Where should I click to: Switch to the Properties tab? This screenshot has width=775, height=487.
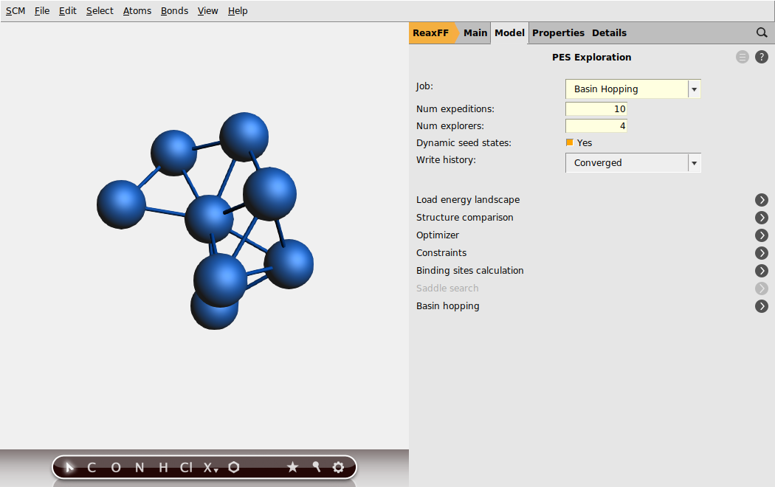coord(558,32)
